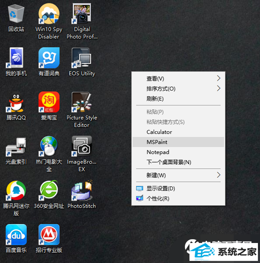Click 刷新(E) to refresh desktop
This screenshot has height=263, width=260.
tap(155, 99)
